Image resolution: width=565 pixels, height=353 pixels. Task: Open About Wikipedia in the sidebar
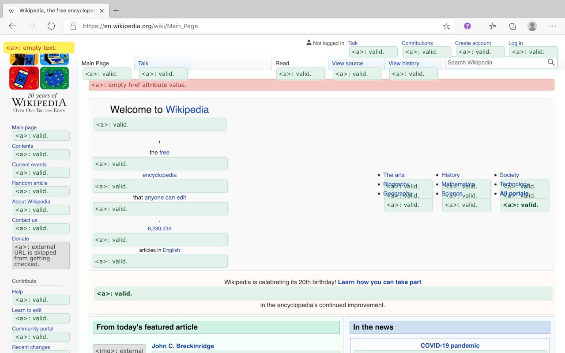pos(31,202)
